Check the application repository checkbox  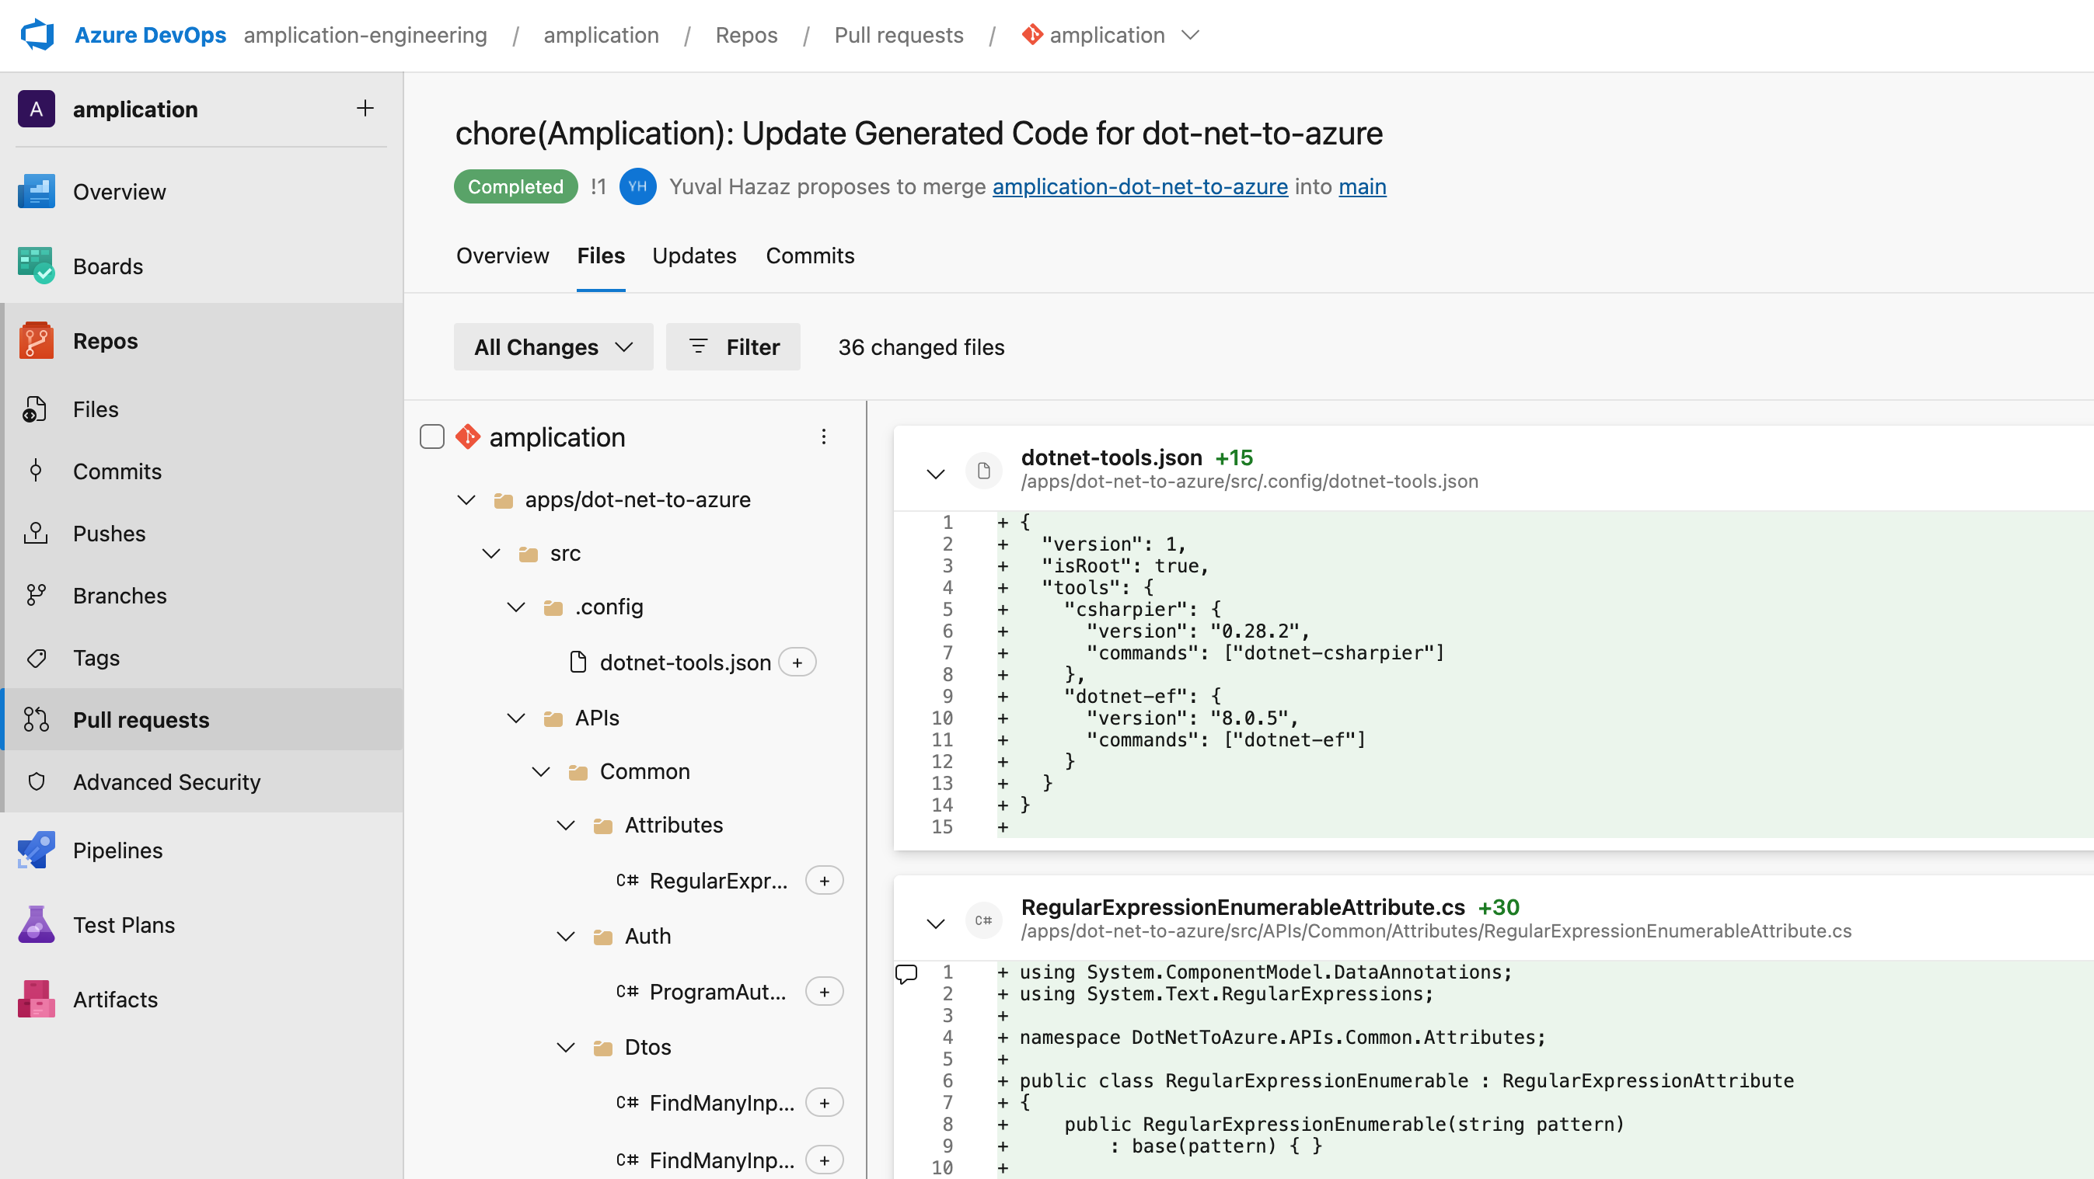point(431,436)
